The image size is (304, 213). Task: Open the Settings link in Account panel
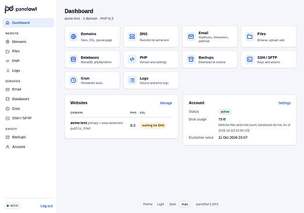[284, 103]
